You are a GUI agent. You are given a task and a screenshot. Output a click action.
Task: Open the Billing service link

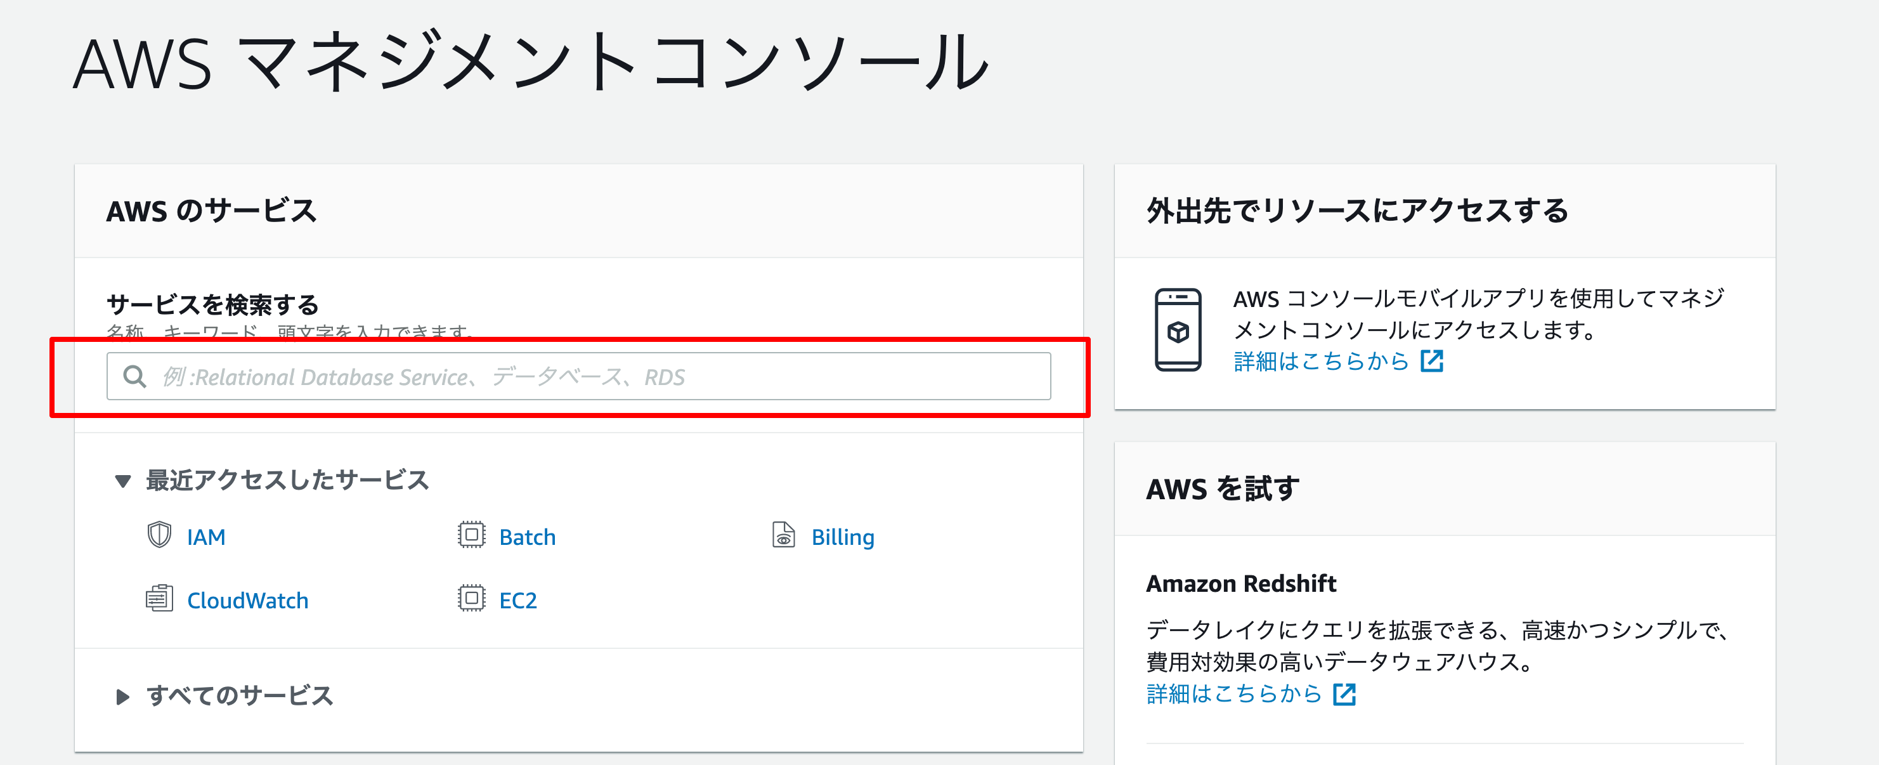[x=843, y=537]
